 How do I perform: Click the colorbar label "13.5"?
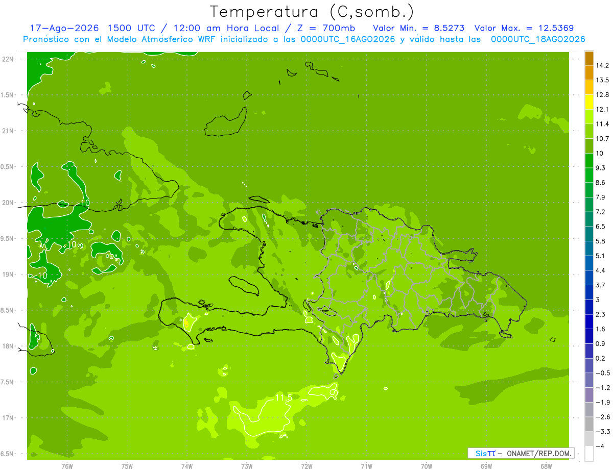[x=602, y=80]
